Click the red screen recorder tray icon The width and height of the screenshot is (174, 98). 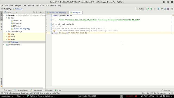[136, 96]
